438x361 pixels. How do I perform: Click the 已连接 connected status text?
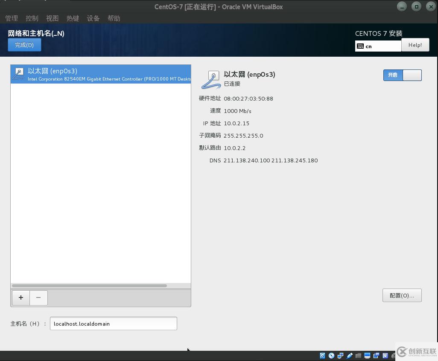click(232, 84)
